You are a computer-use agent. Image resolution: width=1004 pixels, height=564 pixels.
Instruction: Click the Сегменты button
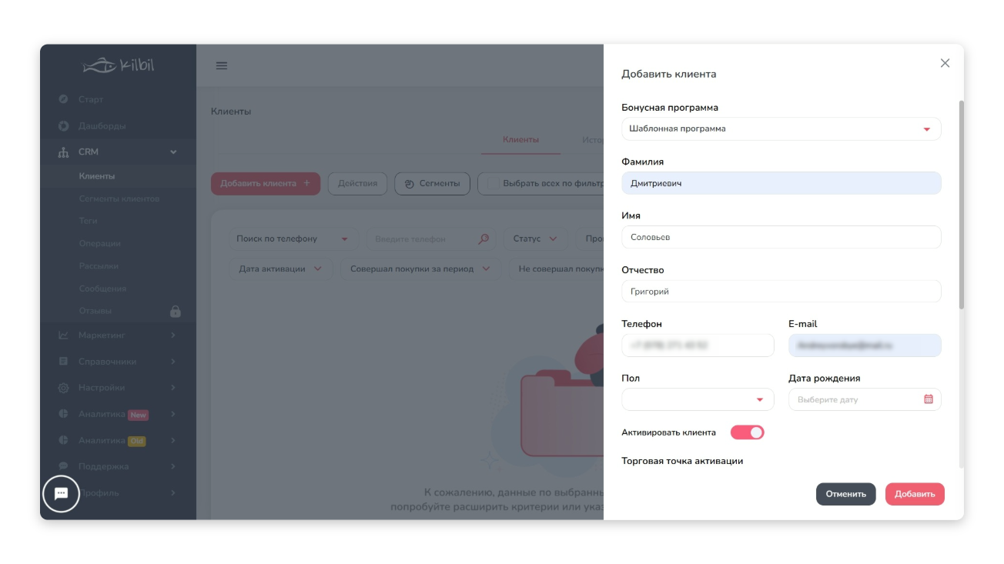(x=432, y=183)
